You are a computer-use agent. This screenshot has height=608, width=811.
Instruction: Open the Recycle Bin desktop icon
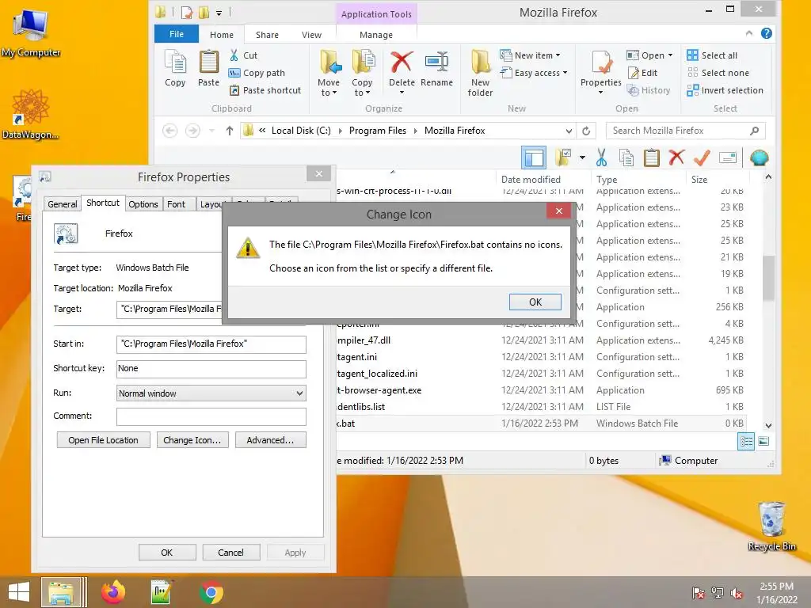pos(771,526)
